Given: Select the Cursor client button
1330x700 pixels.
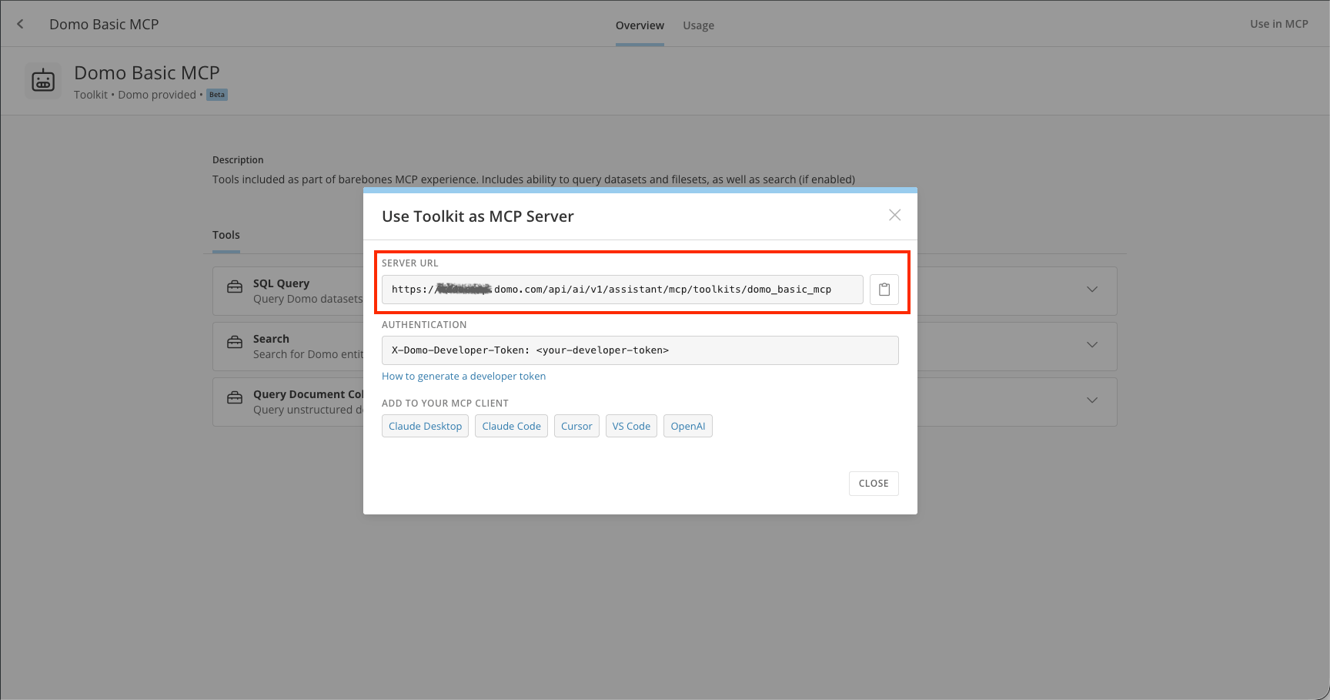Looking at the screenshot, I should (576, 426).
